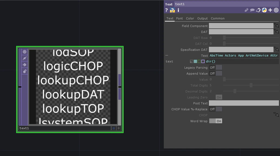Image resolution: width=280 pixels, height=156 pixels.
Task: Switch to the Font tab
Action: 179,18
